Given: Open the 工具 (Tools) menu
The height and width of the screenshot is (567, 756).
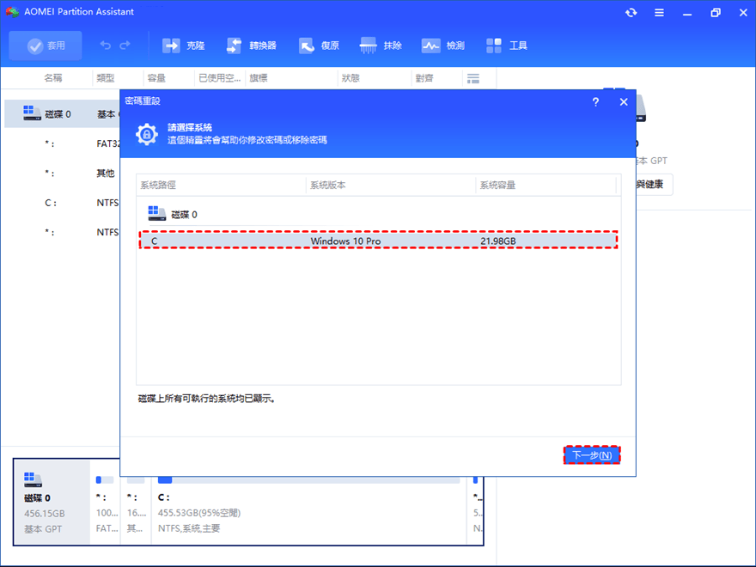Looking at the screenshot, I should pos(507,46).
